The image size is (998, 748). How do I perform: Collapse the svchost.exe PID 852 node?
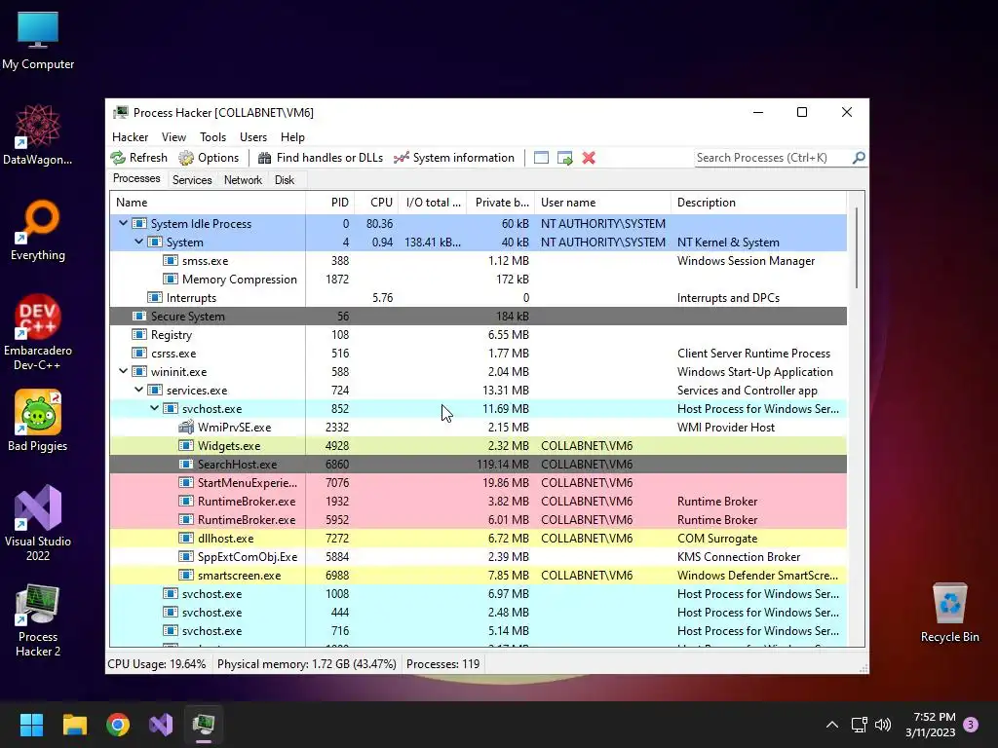click(x=155, y=408)
